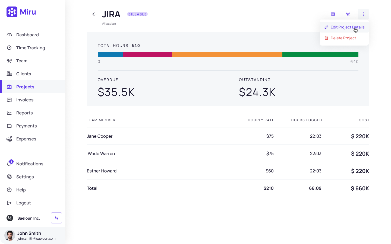Viewport: 391px width, 244px height.
Task: Click the Outstanding amount $24.3K
Action: pyautogui.click(x=257, y=92)
